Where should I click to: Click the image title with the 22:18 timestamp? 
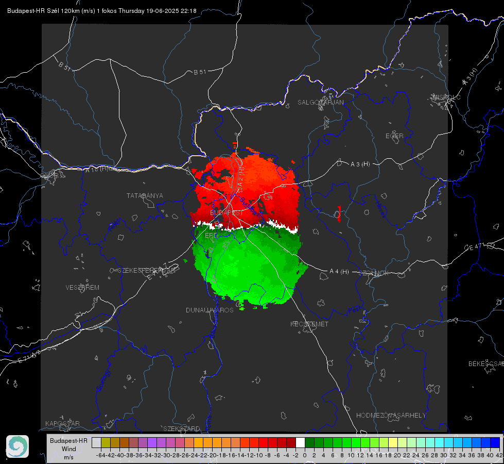(x=102, y=11)
